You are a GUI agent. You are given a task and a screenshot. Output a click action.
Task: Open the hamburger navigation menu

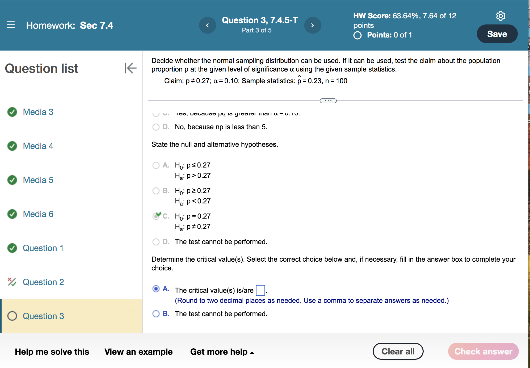click(11, 25)
